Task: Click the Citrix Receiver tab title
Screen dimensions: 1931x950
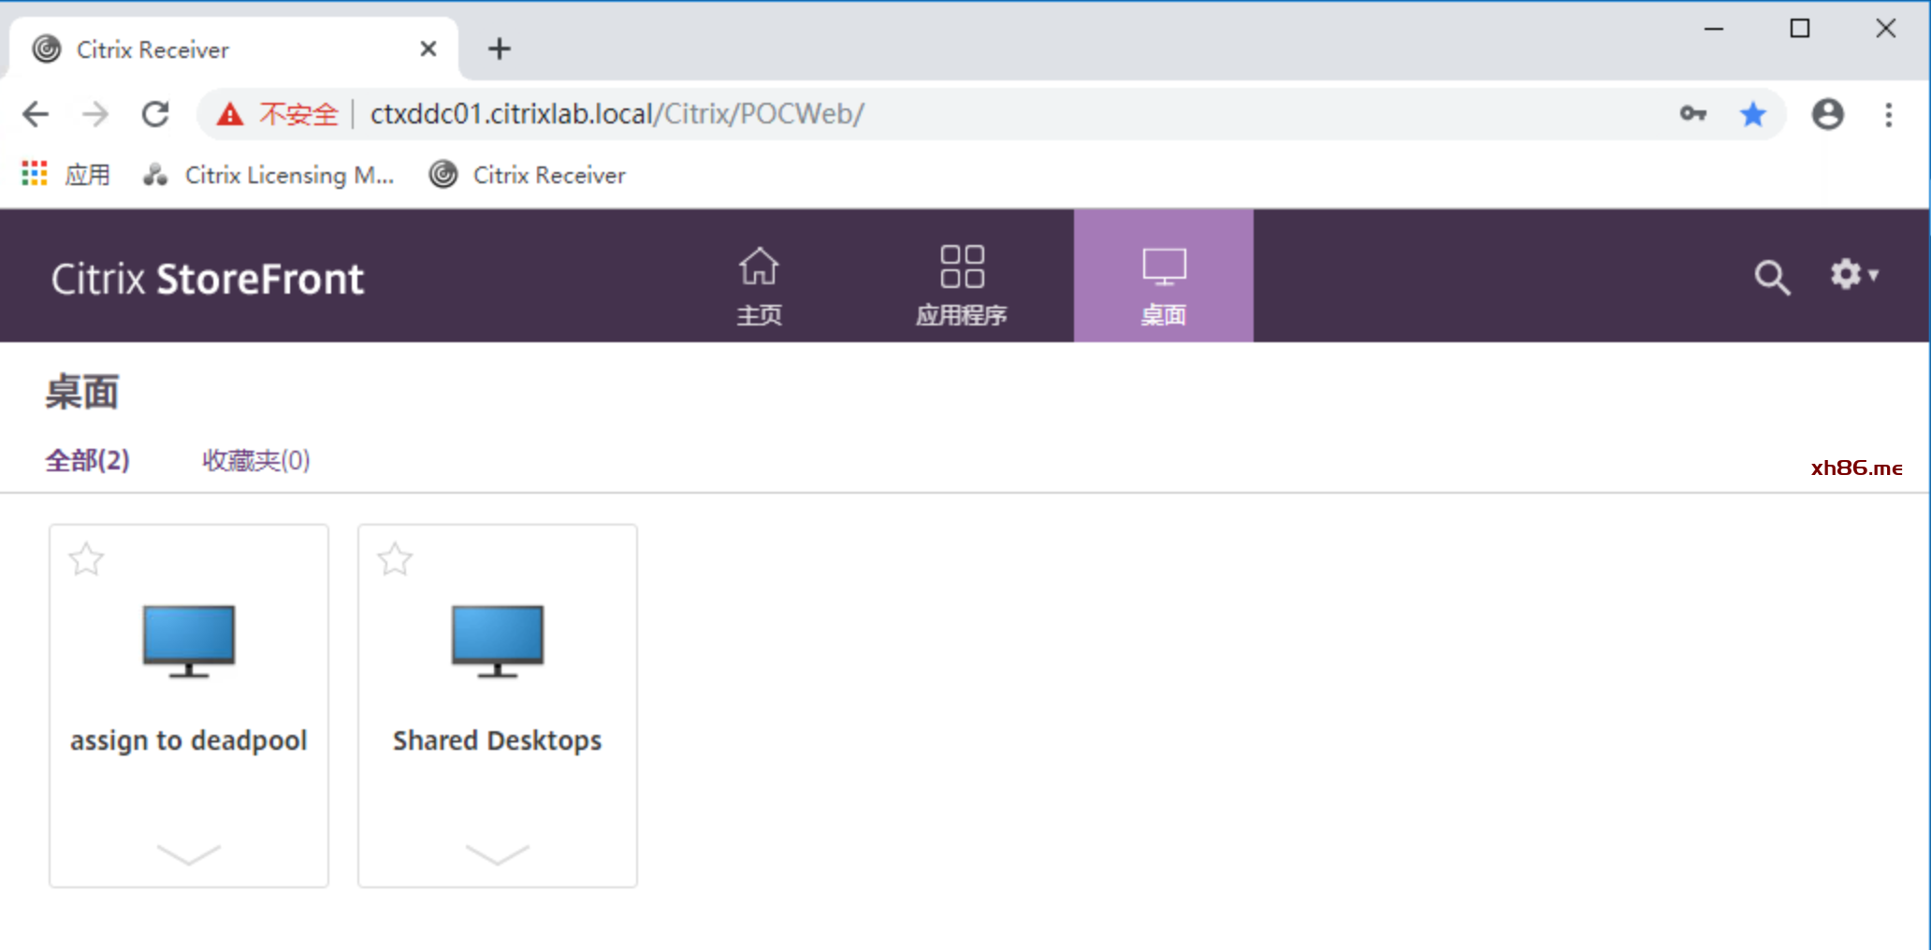Action: pos(152,50)
